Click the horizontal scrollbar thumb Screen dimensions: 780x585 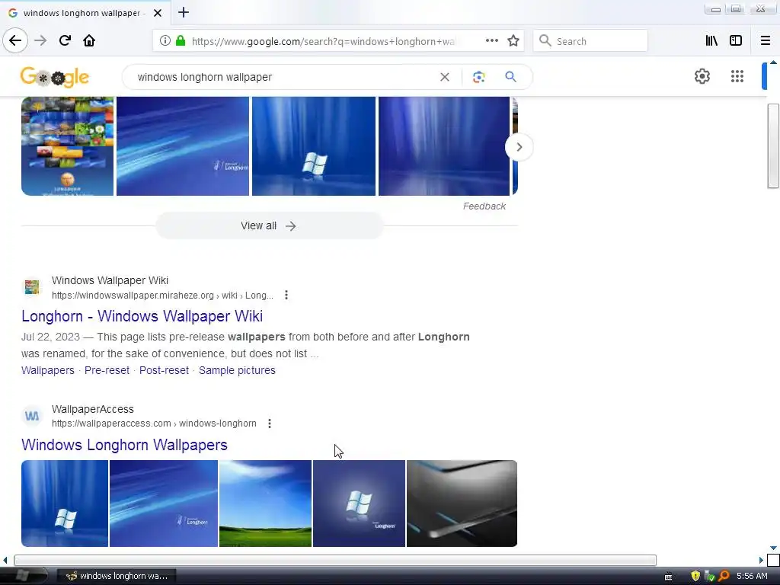pyautogui.click(x=335, y=560)
